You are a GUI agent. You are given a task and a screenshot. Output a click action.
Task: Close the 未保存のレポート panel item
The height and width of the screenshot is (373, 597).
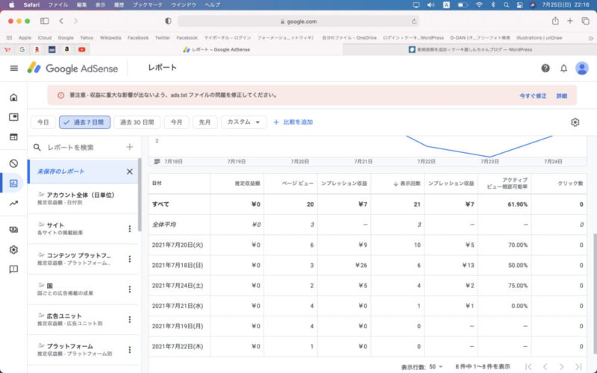(x=129, y=172)
